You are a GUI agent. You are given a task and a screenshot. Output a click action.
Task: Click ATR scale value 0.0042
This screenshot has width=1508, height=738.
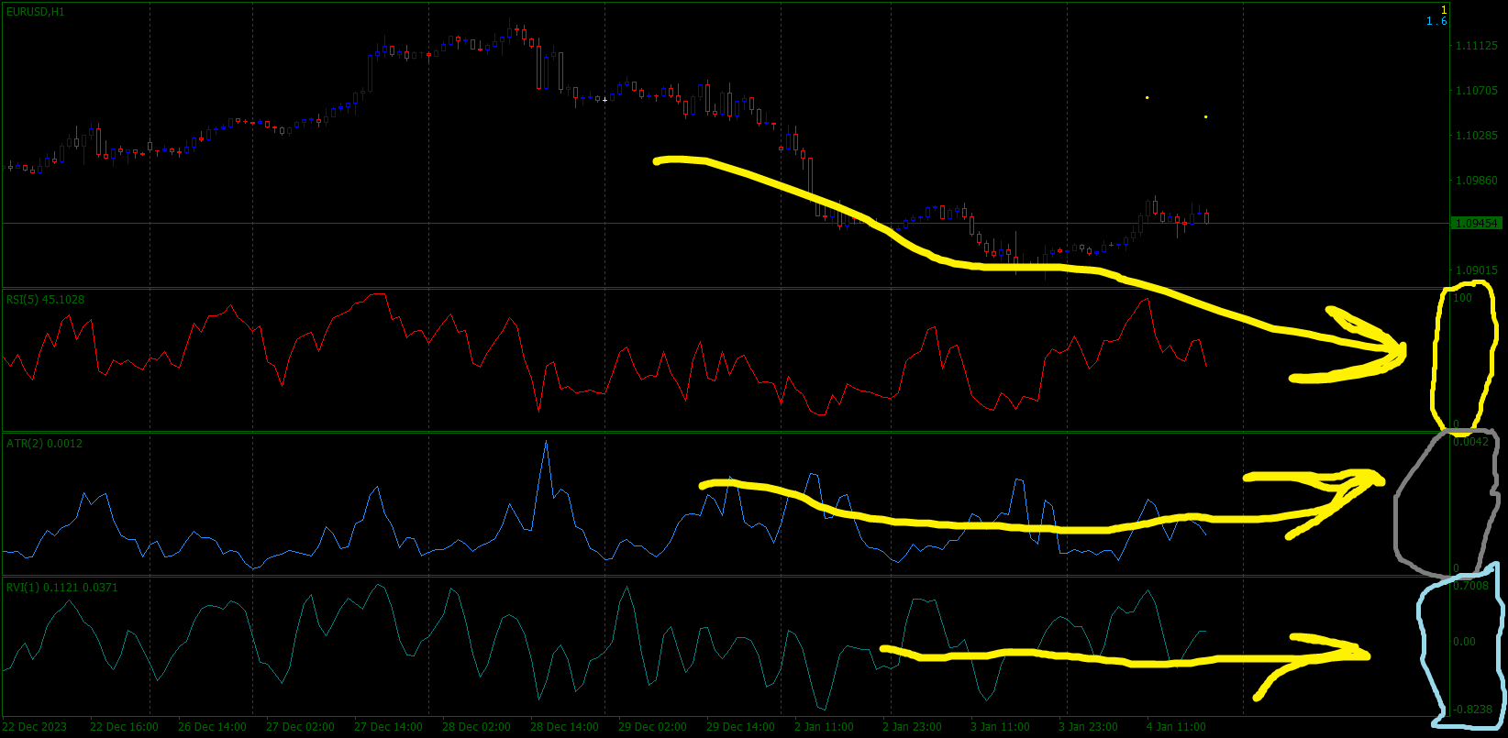[x=1472, y=442]
